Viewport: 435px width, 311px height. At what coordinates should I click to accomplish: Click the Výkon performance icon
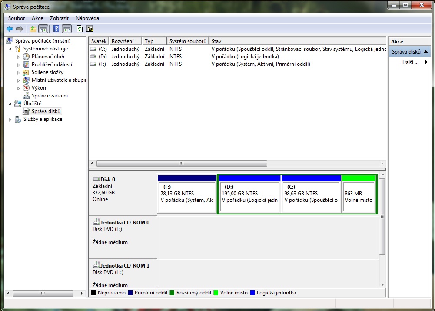(26, 88)
